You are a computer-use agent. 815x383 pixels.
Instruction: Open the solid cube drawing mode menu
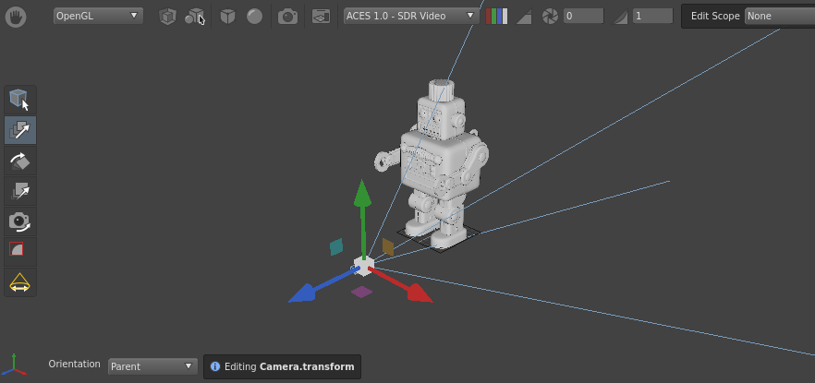(227, 17)
